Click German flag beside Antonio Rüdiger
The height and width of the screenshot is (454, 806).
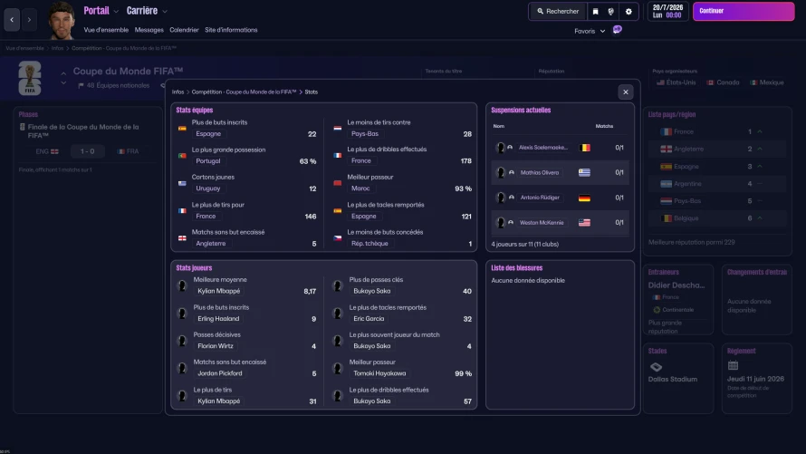pyautogui.click(x=584, y=198)
